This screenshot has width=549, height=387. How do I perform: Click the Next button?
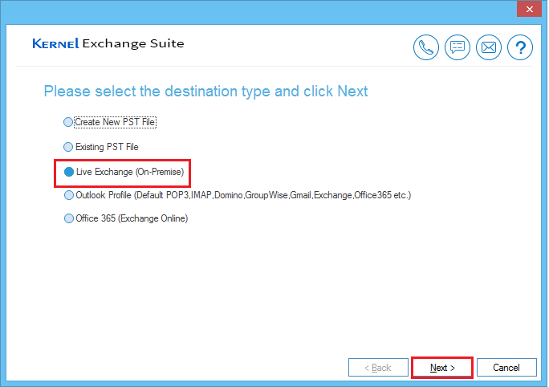[x=442, y=368]
